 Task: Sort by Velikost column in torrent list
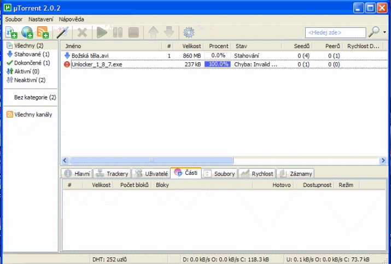(188, 46)
